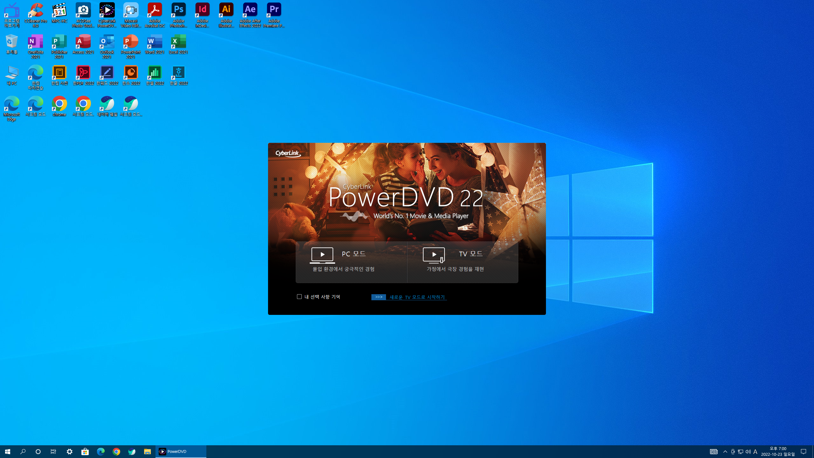Check the 내 선택 사항 기억 checkbox

click(299, 296)
